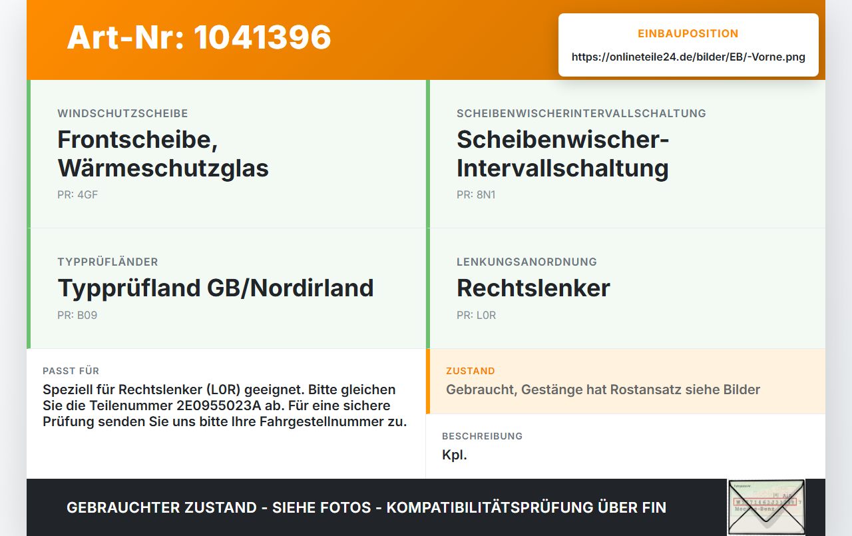Click the WINDSCHUTZSCHEIBE label

[122, 114]
